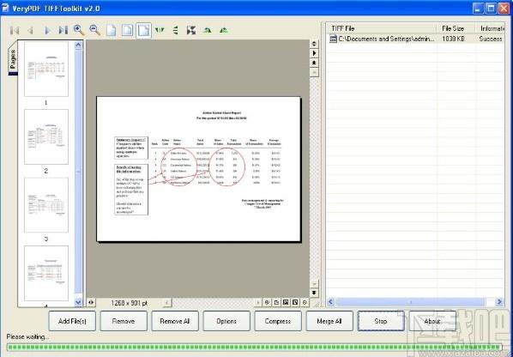The image size is (513, 357).
Task: Click the Add File(s) button
Action: pos(72,321)
